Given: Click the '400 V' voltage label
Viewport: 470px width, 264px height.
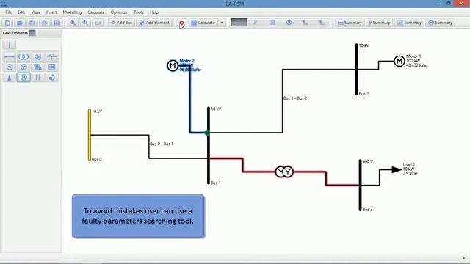Looking at the screenshot, I should [368, 161].
